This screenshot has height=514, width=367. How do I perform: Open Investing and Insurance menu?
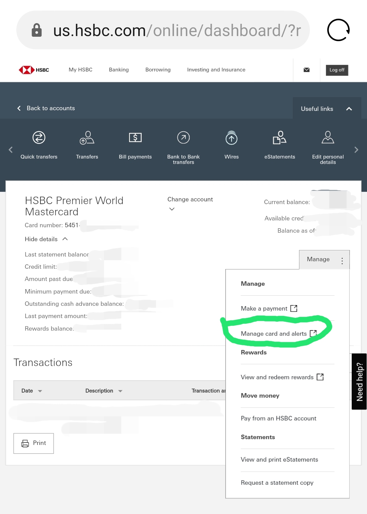[x=216, y=70]
